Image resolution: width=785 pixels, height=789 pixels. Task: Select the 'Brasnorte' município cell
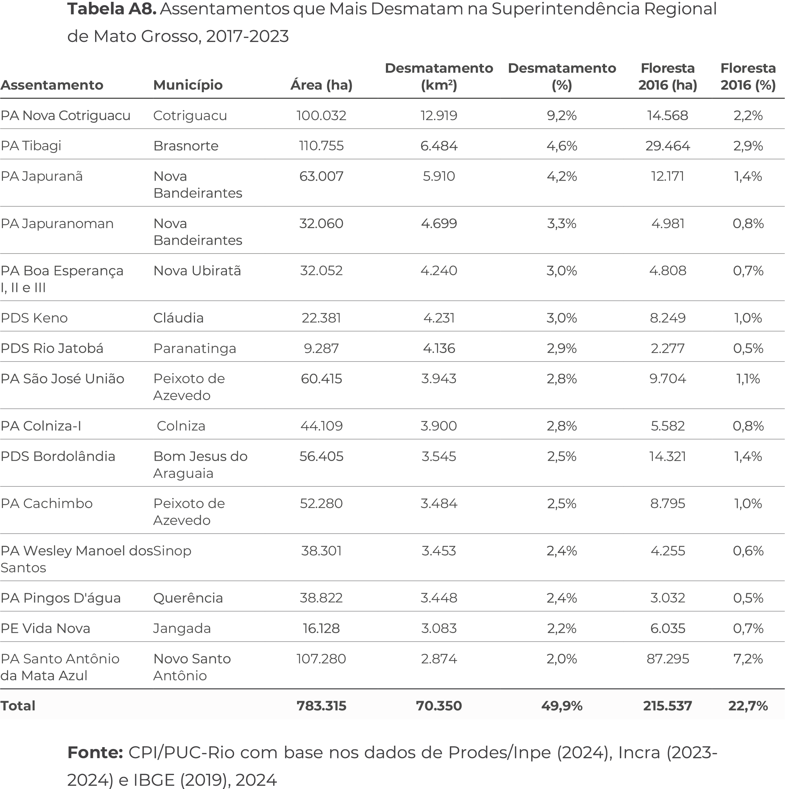186,146
